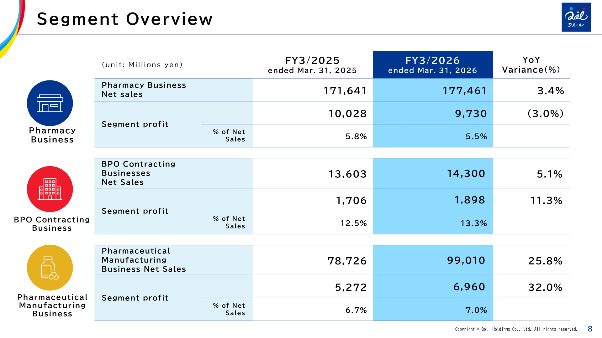Click the Pharmacy Business Net sales row label
Image resolution: width=602 pixels, height=338 pixels.
(144, 90)
